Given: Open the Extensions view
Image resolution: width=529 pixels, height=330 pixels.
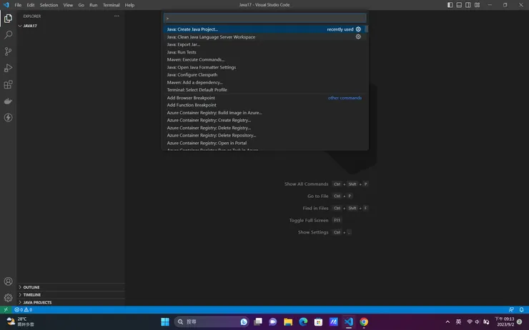Looking at the screenshot, I should [9, 84].
